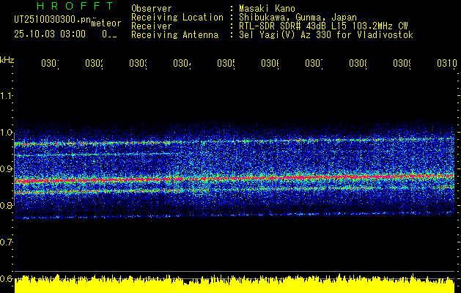The width and height of the screenshot is (461, 293).
Task: Click the 0302 time marker
Action: pyautogui.click(x=94, y=63)
